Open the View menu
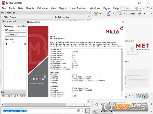The width and height of the screenshot is (153, 114). pos(53,8)
